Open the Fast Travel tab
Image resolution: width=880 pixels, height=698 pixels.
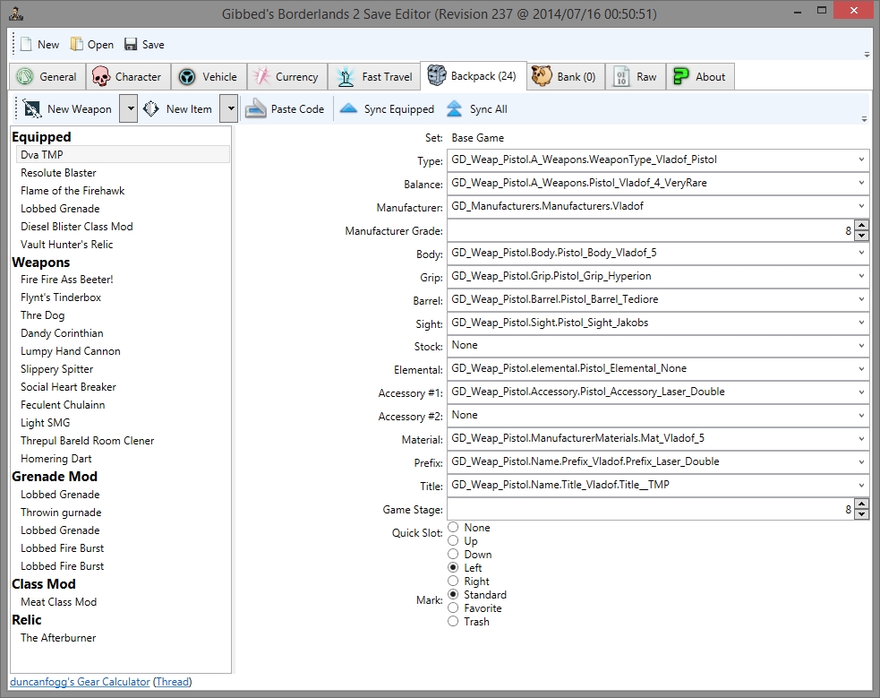[x=374, y=77]
